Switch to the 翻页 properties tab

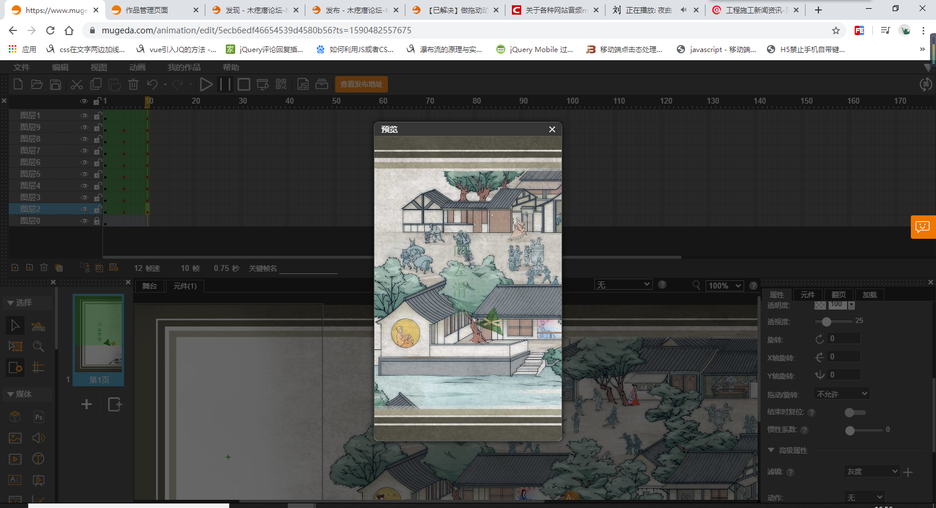(838, 294)
